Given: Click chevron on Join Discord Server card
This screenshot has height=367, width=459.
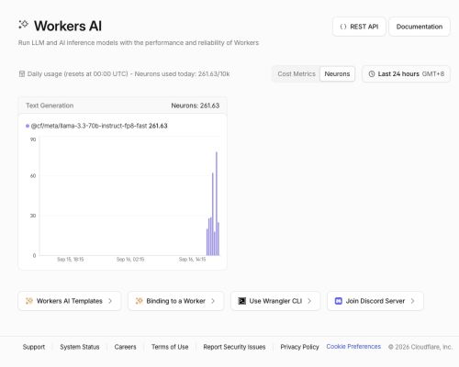Looking at the screenshot, I should pos(412,301).
